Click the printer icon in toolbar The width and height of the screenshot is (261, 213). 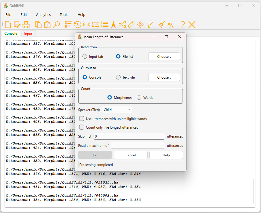coord(26,25)
